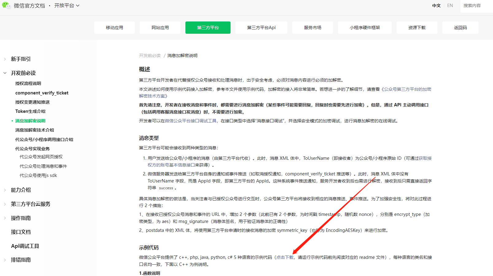Open the 资源下载 tab
The image size is (493, 276).
pyautogui.click(x=417, y=28)
